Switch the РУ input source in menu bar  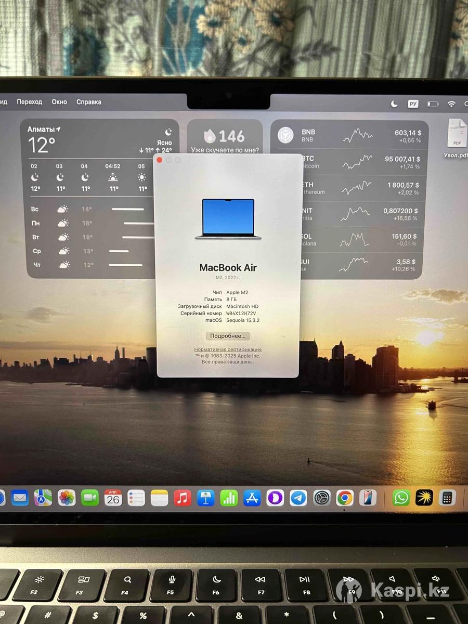[413, 104]
